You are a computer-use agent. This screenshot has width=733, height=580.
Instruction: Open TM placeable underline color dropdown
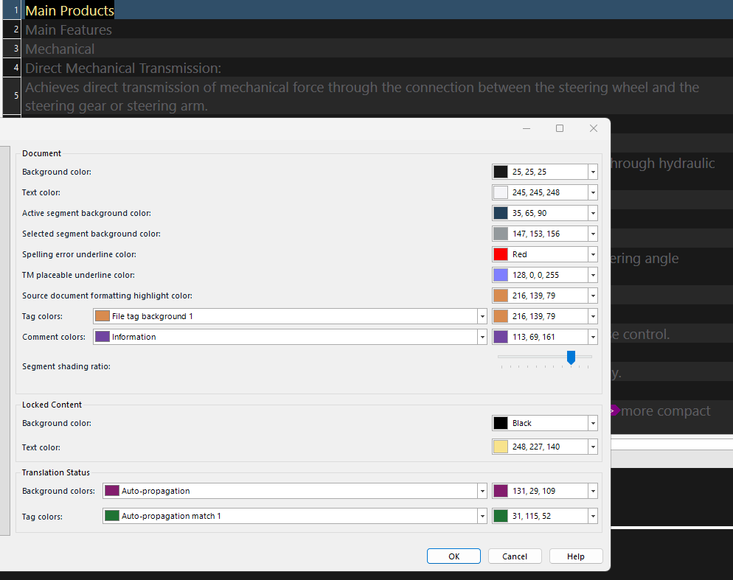[x=593, y=275]
